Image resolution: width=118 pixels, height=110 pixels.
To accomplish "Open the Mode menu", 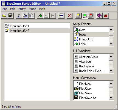I will [x=32, y=9].
